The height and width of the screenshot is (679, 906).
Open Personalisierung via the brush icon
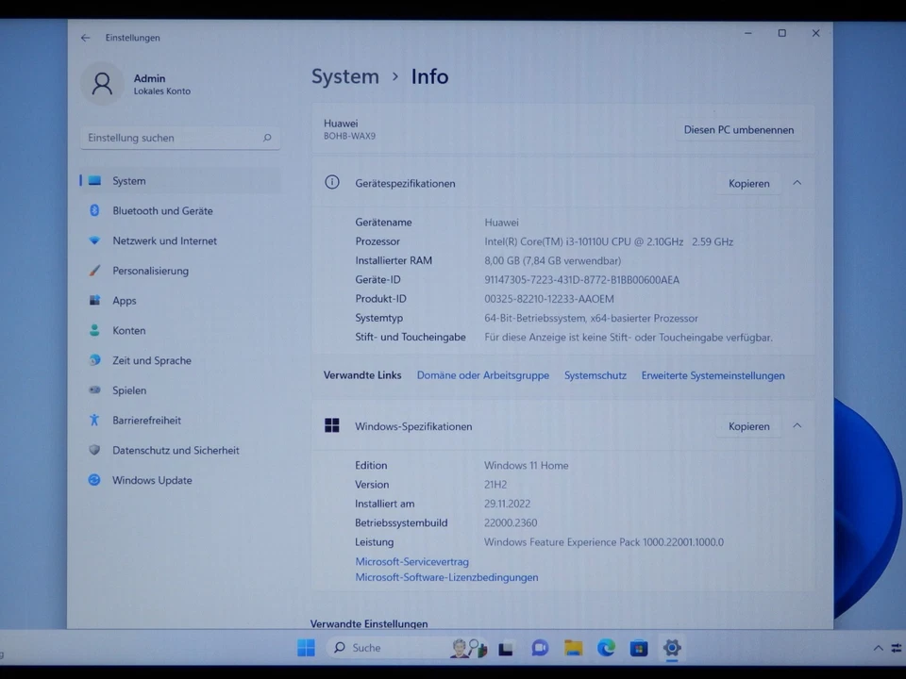click(x=94, y=271)
